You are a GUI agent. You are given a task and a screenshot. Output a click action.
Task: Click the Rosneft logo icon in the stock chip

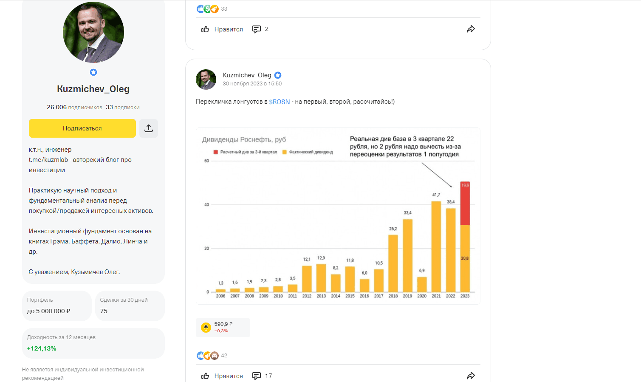(206, 328)
